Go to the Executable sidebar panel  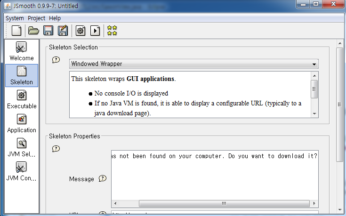[22, 99]
